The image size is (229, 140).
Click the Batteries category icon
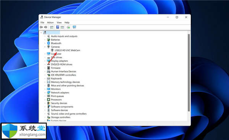pyautogui.click(x=48, y=40)
